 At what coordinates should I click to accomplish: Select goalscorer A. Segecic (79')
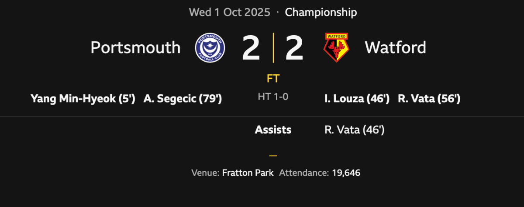[x=183, y=99]
